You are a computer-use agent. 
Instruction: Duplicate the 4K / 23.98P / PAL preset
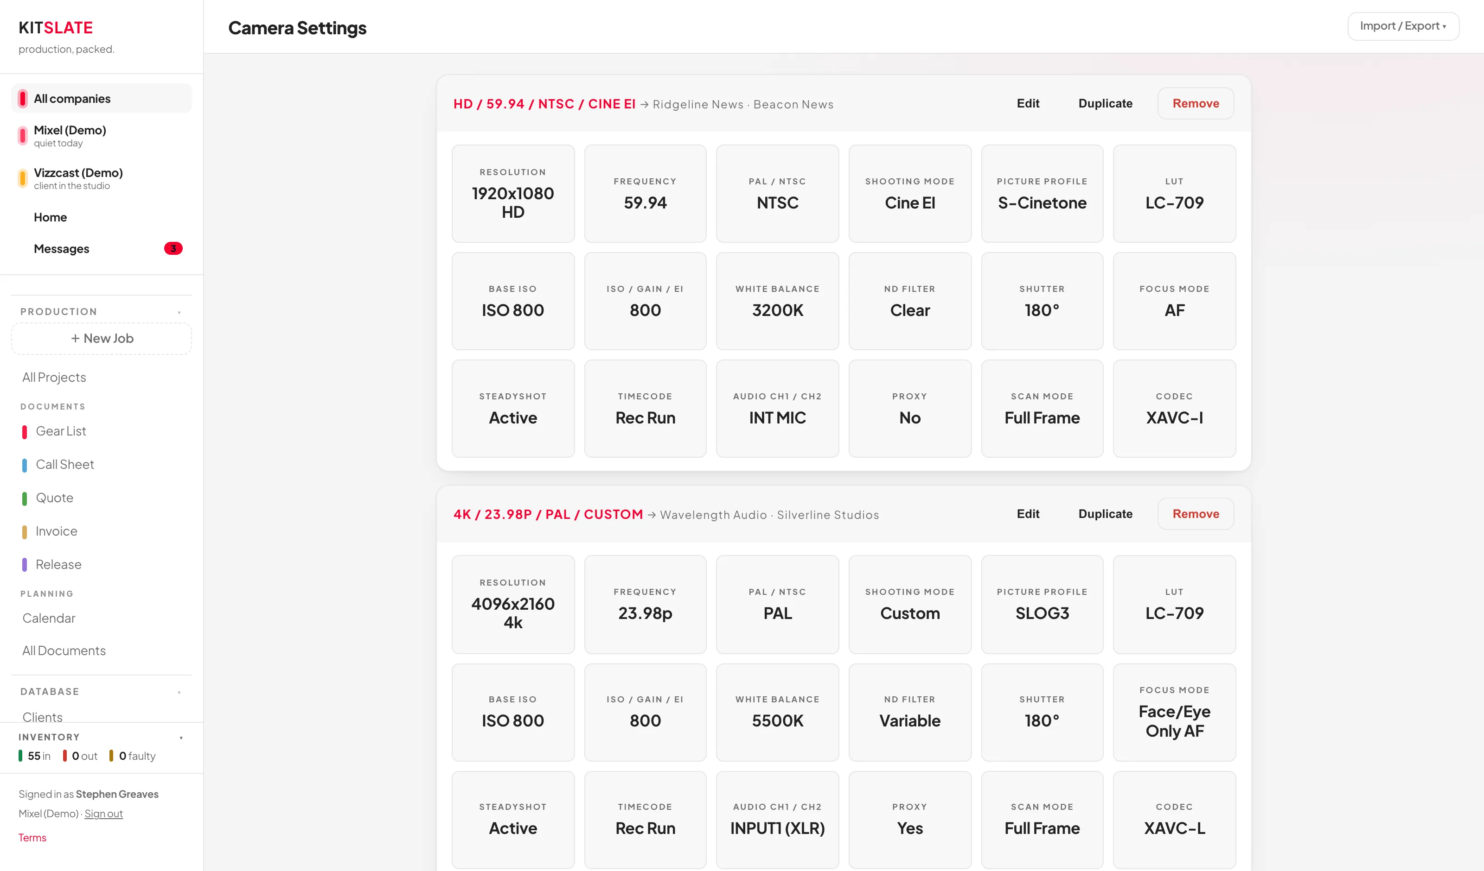1105,514
